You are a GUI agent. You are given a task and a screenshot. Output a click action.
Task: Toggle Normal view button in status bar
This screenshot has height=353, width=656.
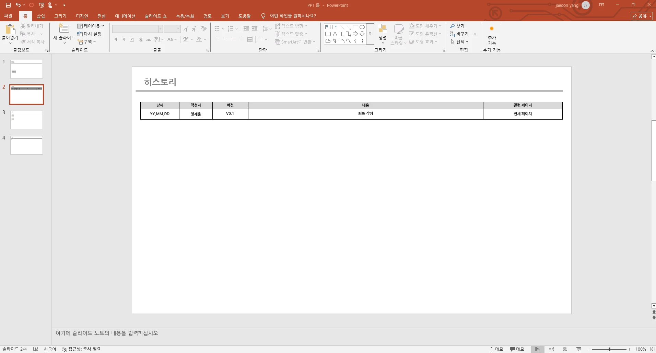[x=538, y=349]
